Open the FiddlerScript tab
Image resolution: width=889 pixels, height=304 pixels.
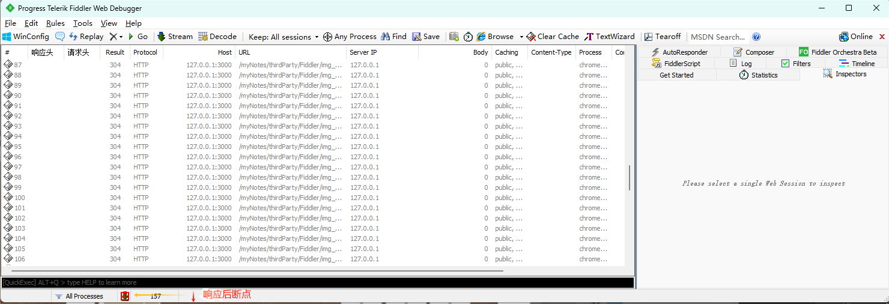pyautogui.click(x=677, y=64)
